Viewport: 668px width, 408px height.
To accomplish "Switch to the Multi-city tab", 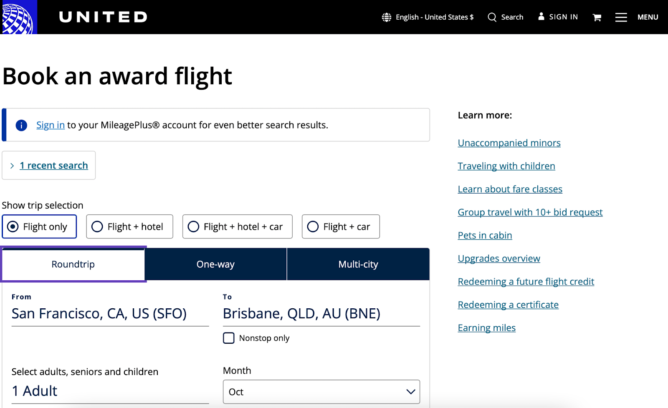I will click(358, 264).
